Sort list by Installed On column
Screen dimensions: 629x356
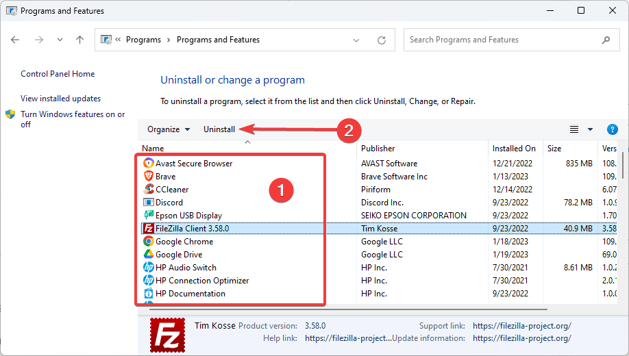(x=515, y=149)
